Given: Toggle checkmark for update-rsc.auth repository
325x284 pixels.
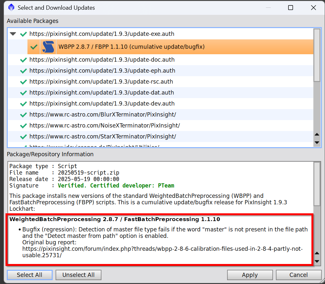Looking at the screenshot, I should [23, 82].
